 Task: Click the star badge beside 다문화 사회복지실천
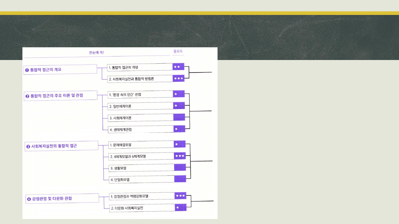pyautogui.click(x=181, y=207)
